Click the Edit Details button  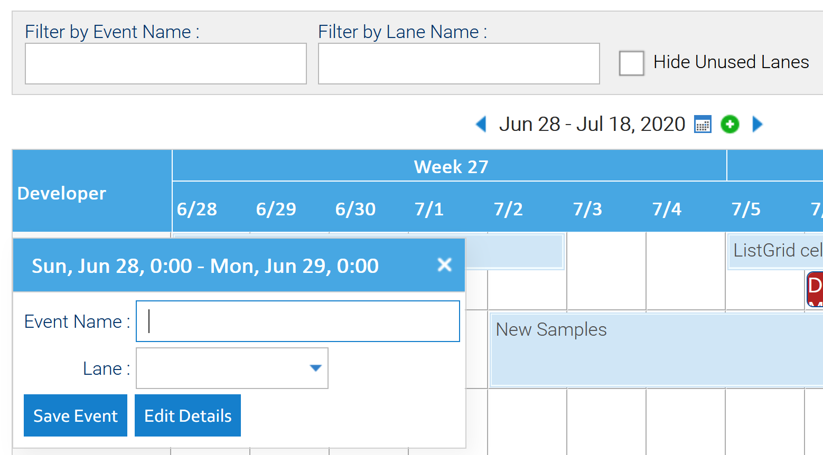point(188,415)
